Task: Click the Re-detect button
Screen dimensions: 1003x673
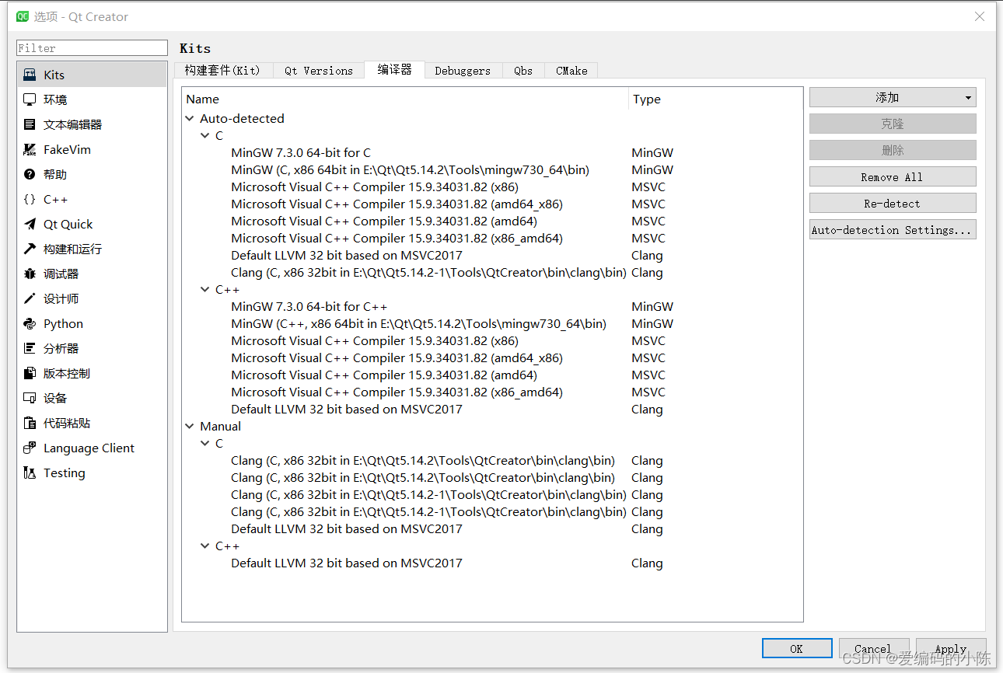Action: click(893, 203)
